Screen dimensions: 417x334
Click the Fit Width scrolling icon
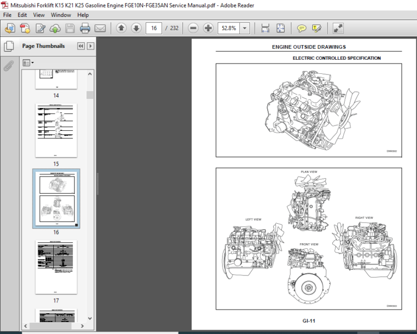point(265,28)
